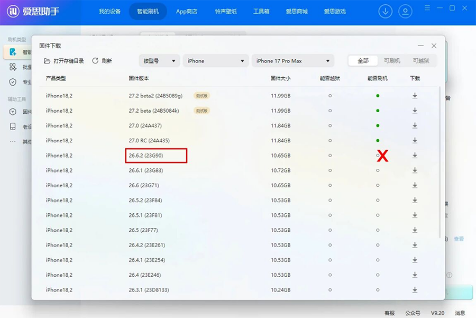Screen dimensions: 476x318
Task: Open the 其他 more tools icon
Action: click(x=13, y=141)
